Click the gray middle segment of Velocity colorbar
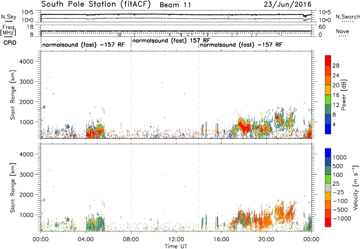This screenshot has height=249, width=360. (328, 187)
